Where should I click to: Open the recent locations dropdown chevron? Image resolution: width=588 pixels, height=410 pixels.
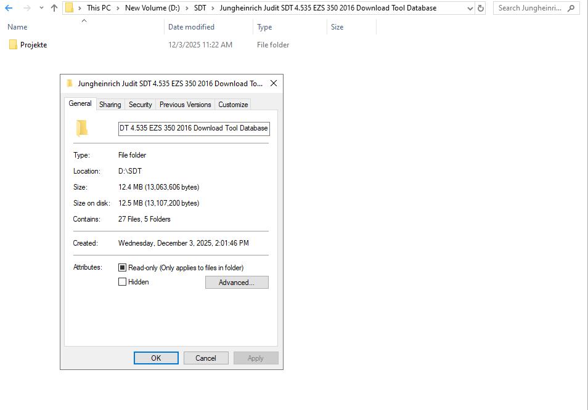(41, 8)
